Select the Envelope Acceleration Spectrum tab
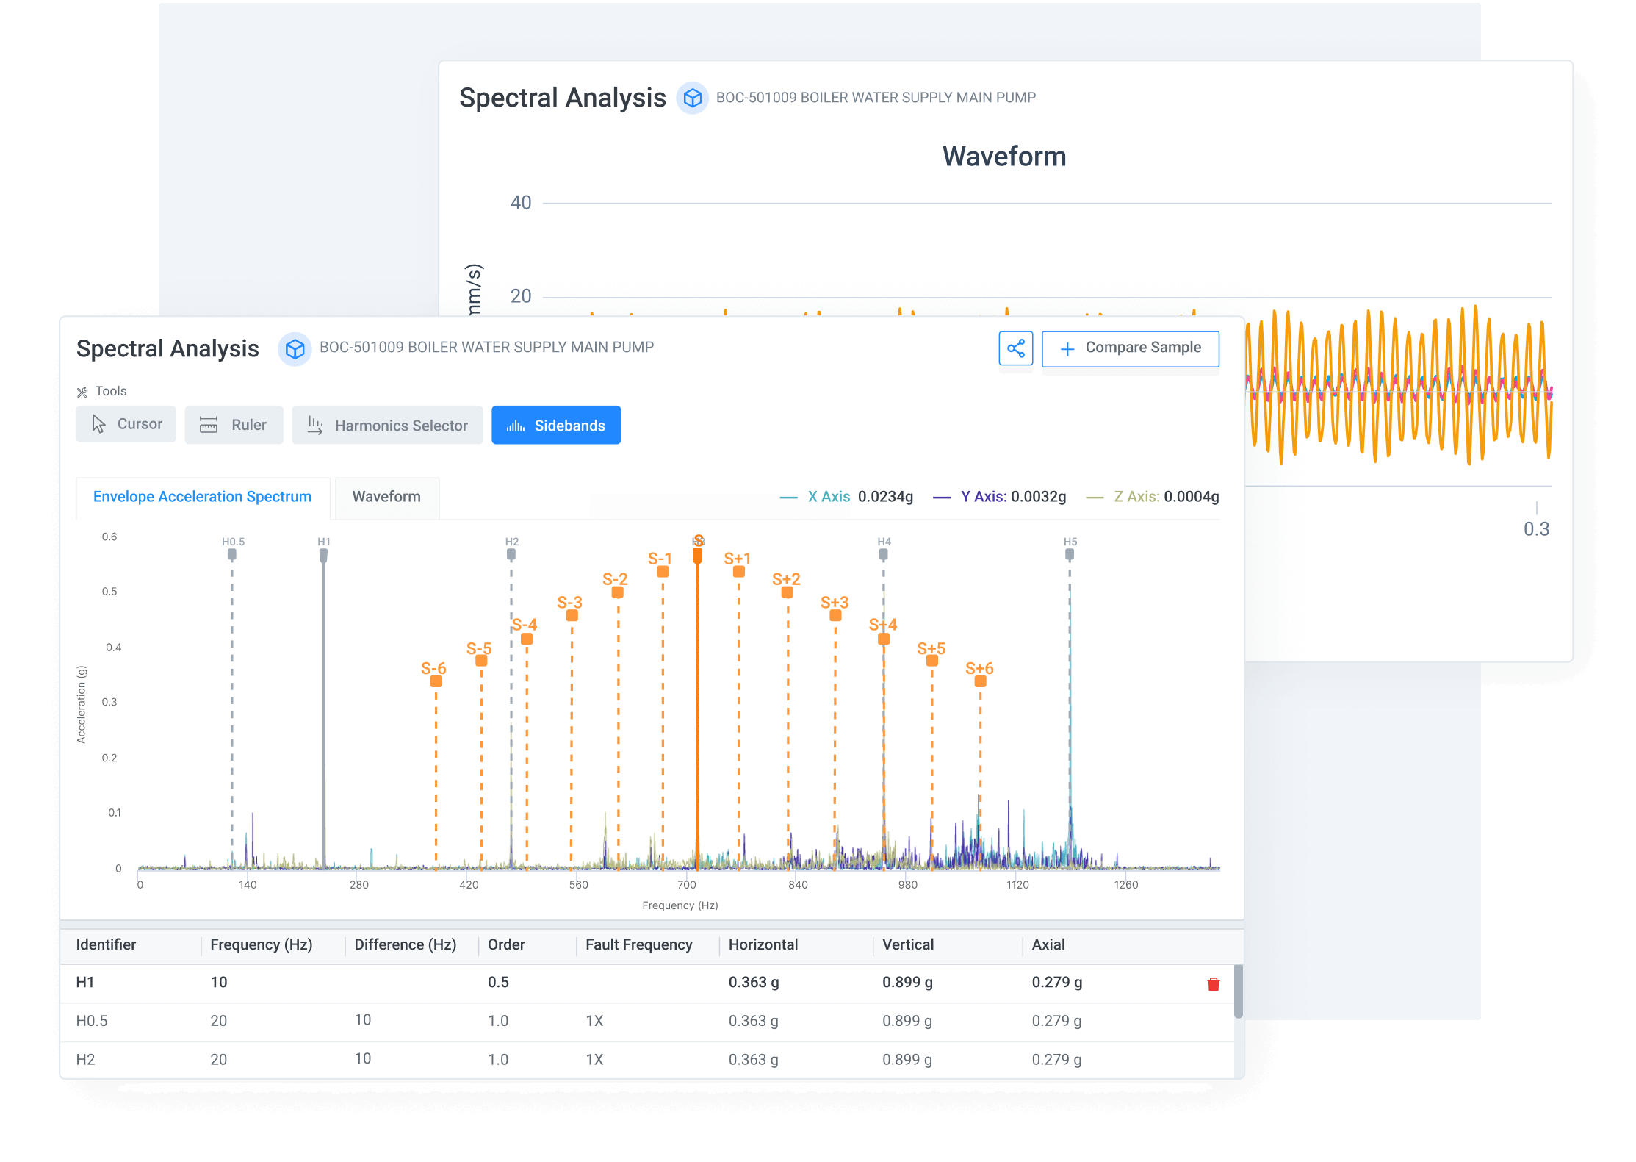The height and width of the screenshot is (1162, 1636). click(203, 496)
